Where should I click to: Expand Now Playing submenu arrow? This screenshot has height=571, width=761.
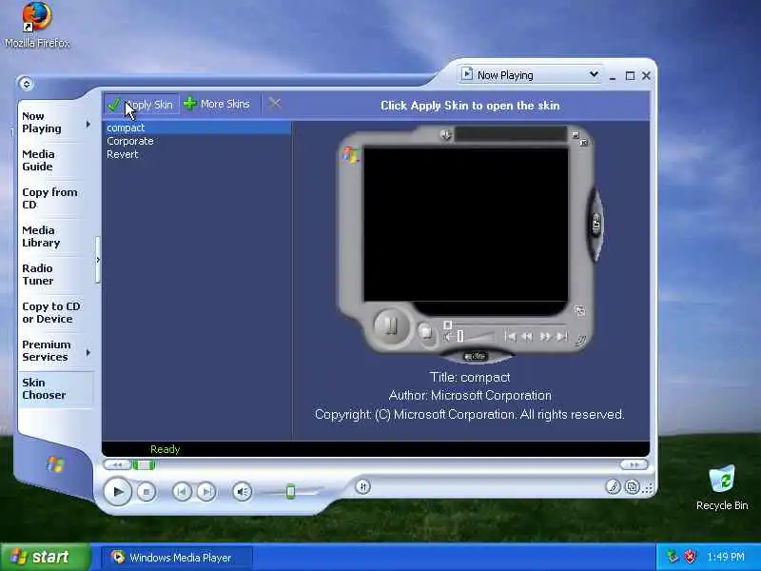coord(88,125)
